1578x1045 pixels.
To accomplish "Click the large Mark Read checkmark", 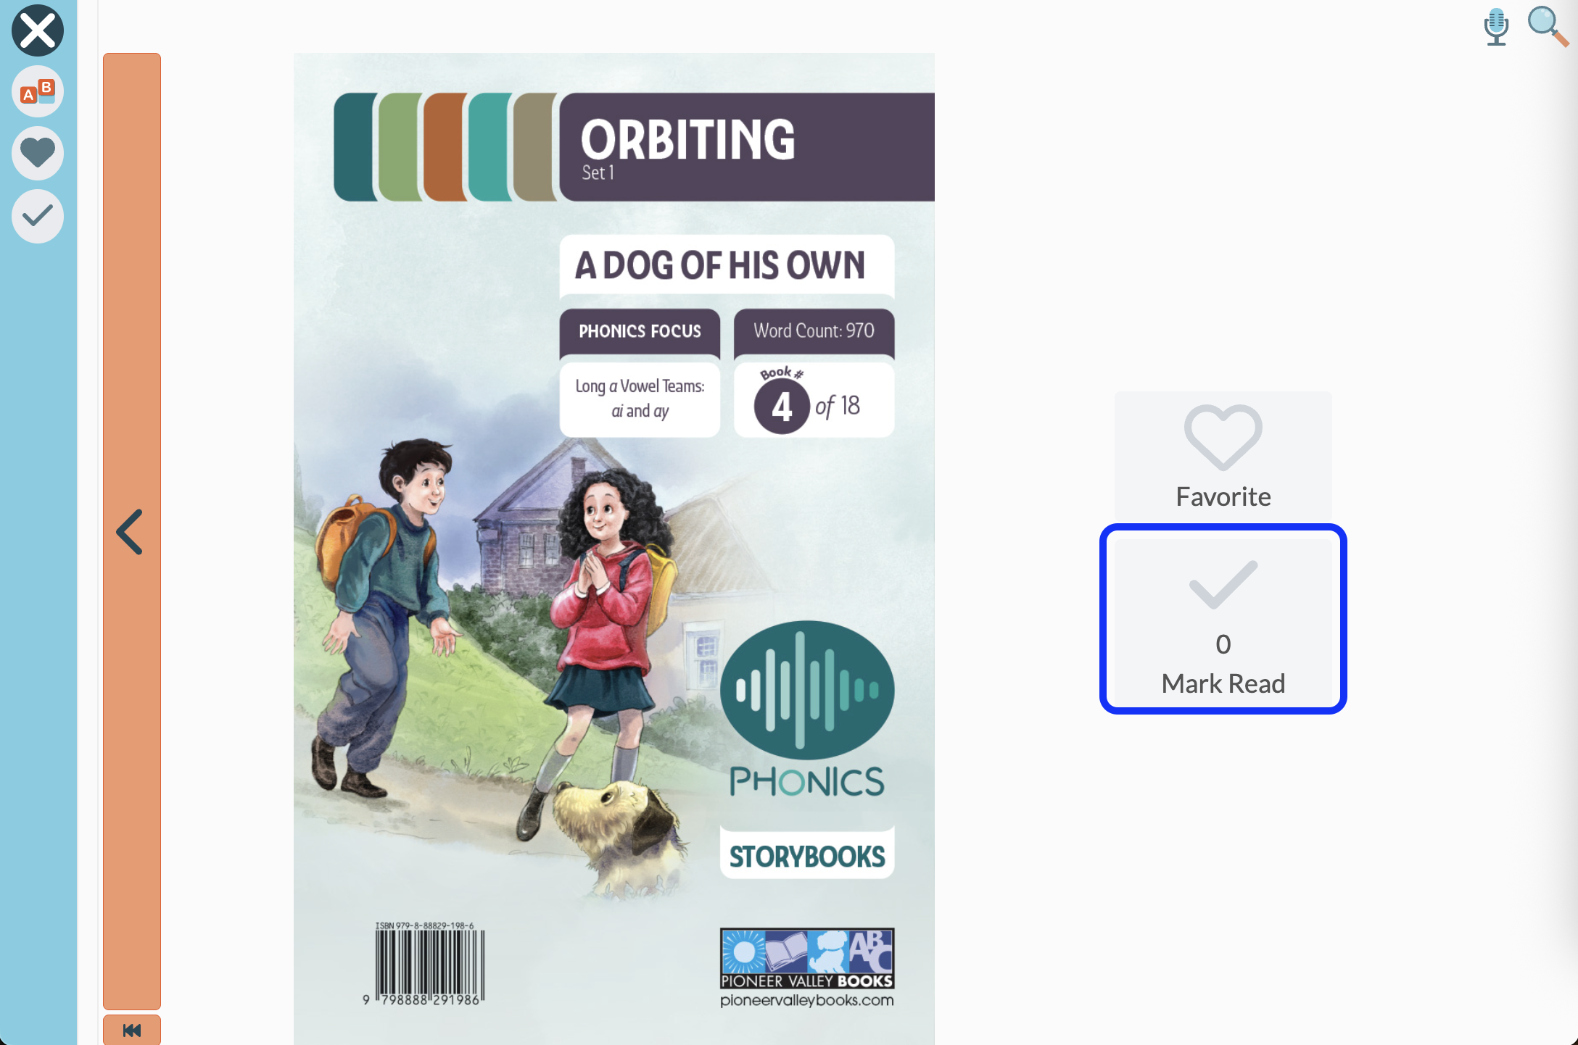I will point(1223,584).
